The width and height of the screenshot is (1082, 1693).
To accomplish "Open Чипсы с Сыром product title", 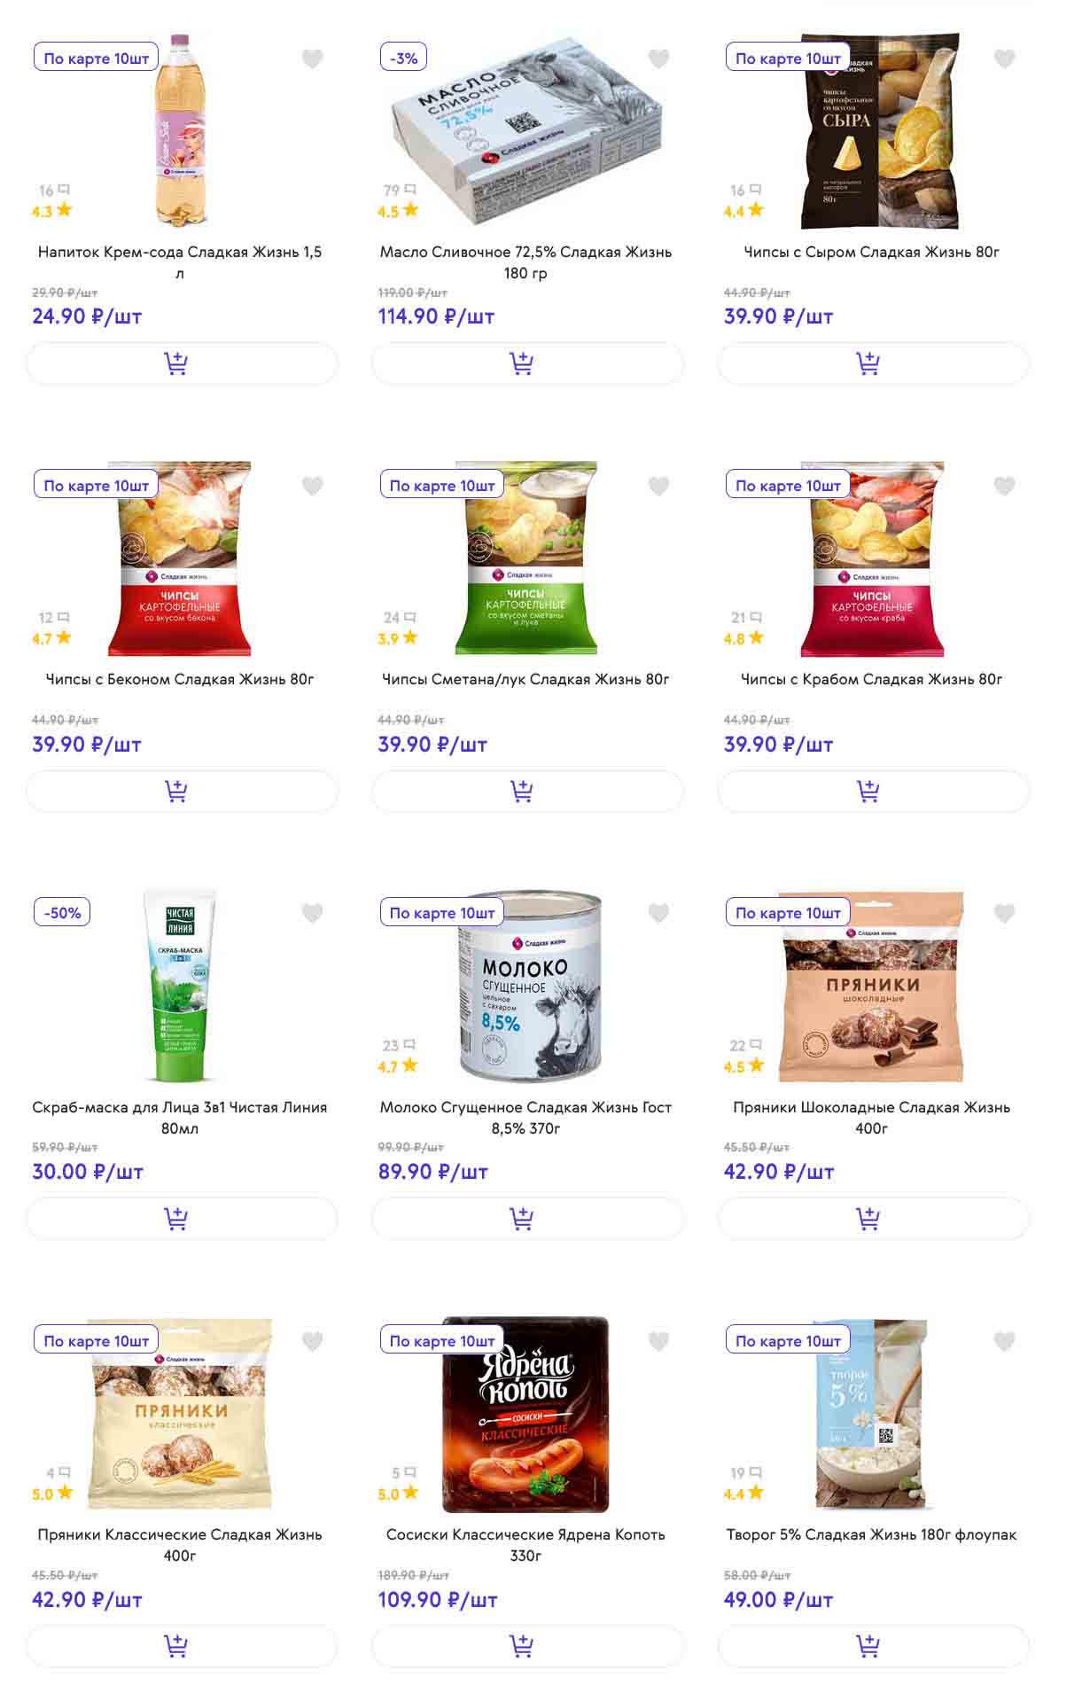I will click(x=872, y=252).
